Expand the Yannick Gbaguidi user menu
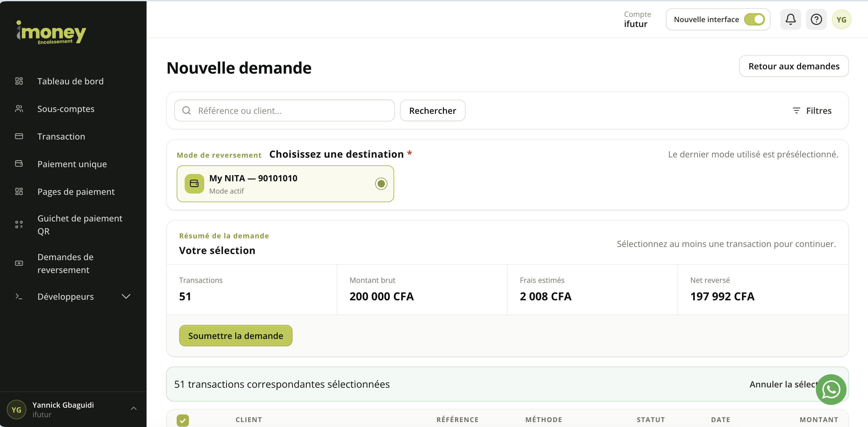This screenshot has height=427, width=868. click(x=133, y=409)
